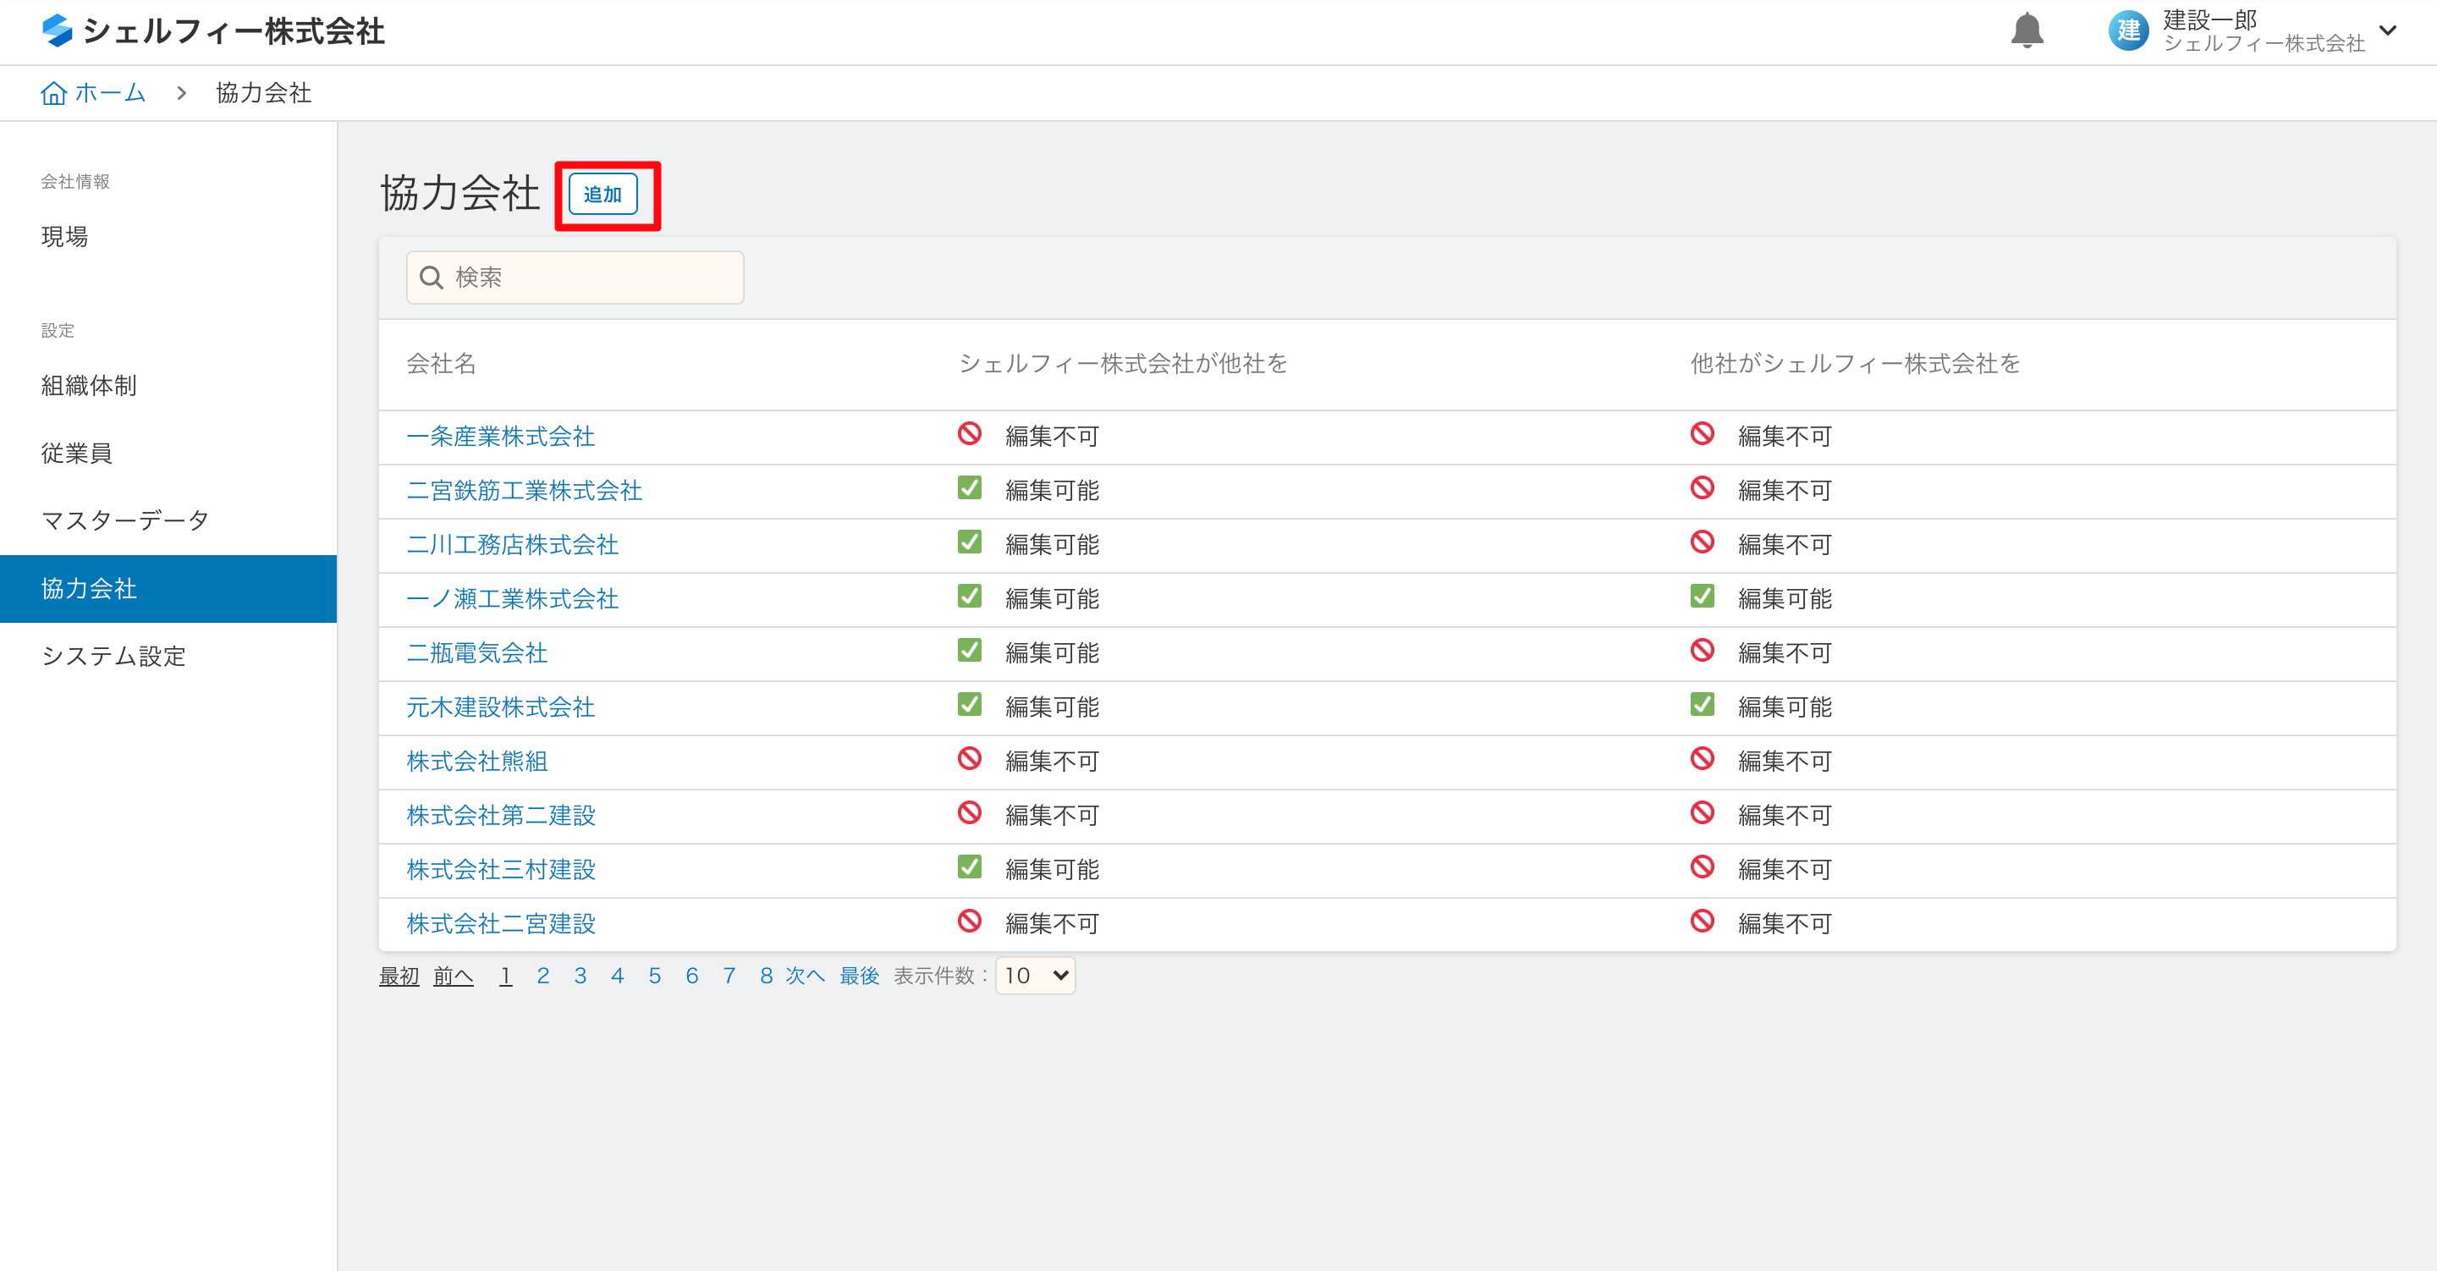Screen dimensions: 2437x1271
Task: Click the breadcrumb chevron separator
Action: [x=181, y=93]
